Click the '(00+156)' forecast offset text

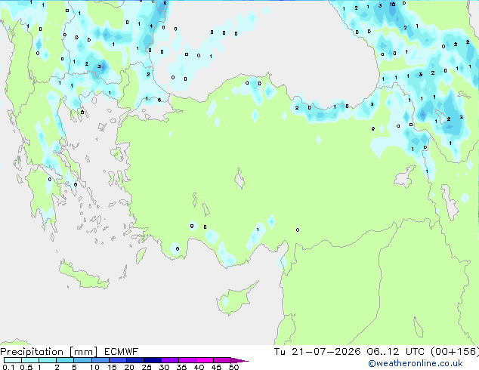(x=455, y=352)
